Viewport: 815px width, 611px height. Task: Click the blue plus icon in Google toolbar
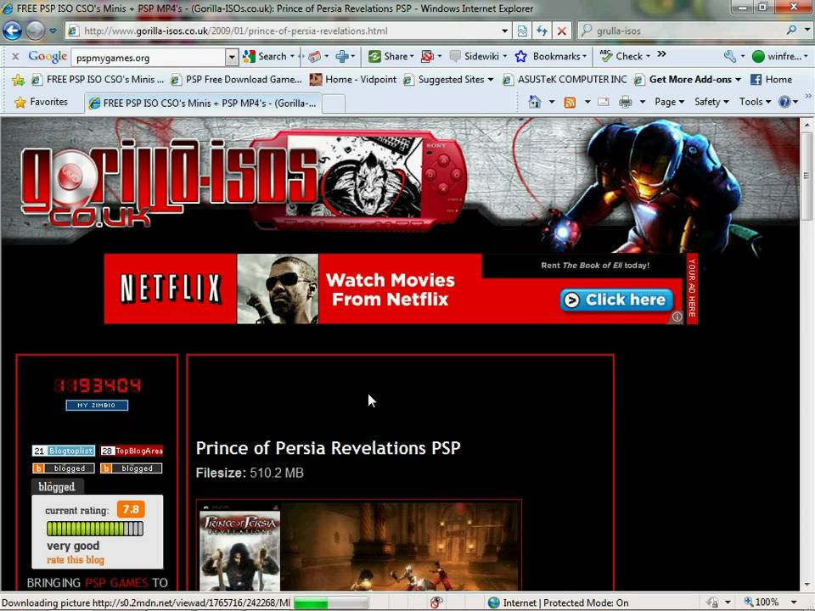click(x=342, y=56)
